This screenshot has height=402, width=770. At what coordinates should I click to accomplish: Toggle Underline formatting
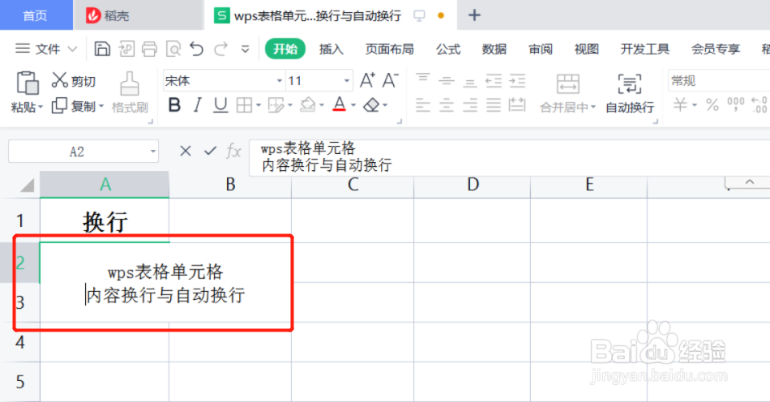pyautogui.click(x=220, y=105)
